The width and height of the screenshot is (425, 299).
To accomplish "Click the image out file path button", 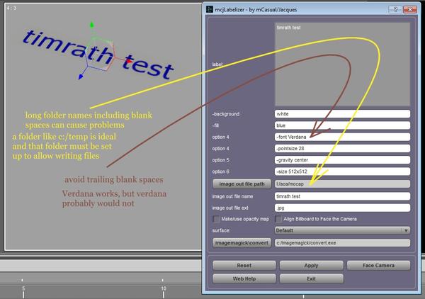I will click(x=242, y=184).
